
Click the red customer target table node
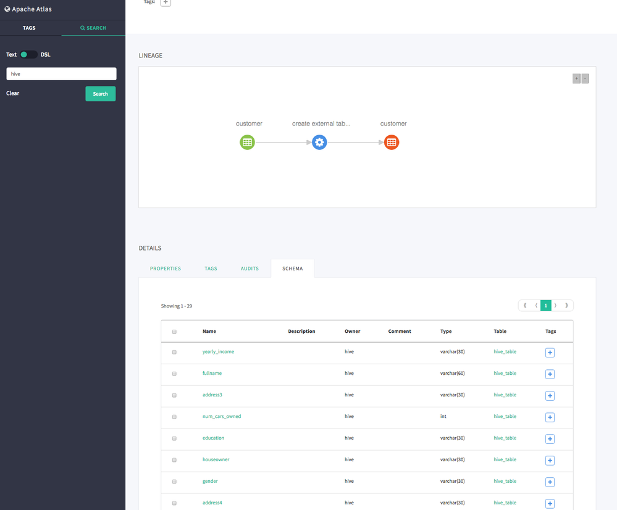(392, 142)
